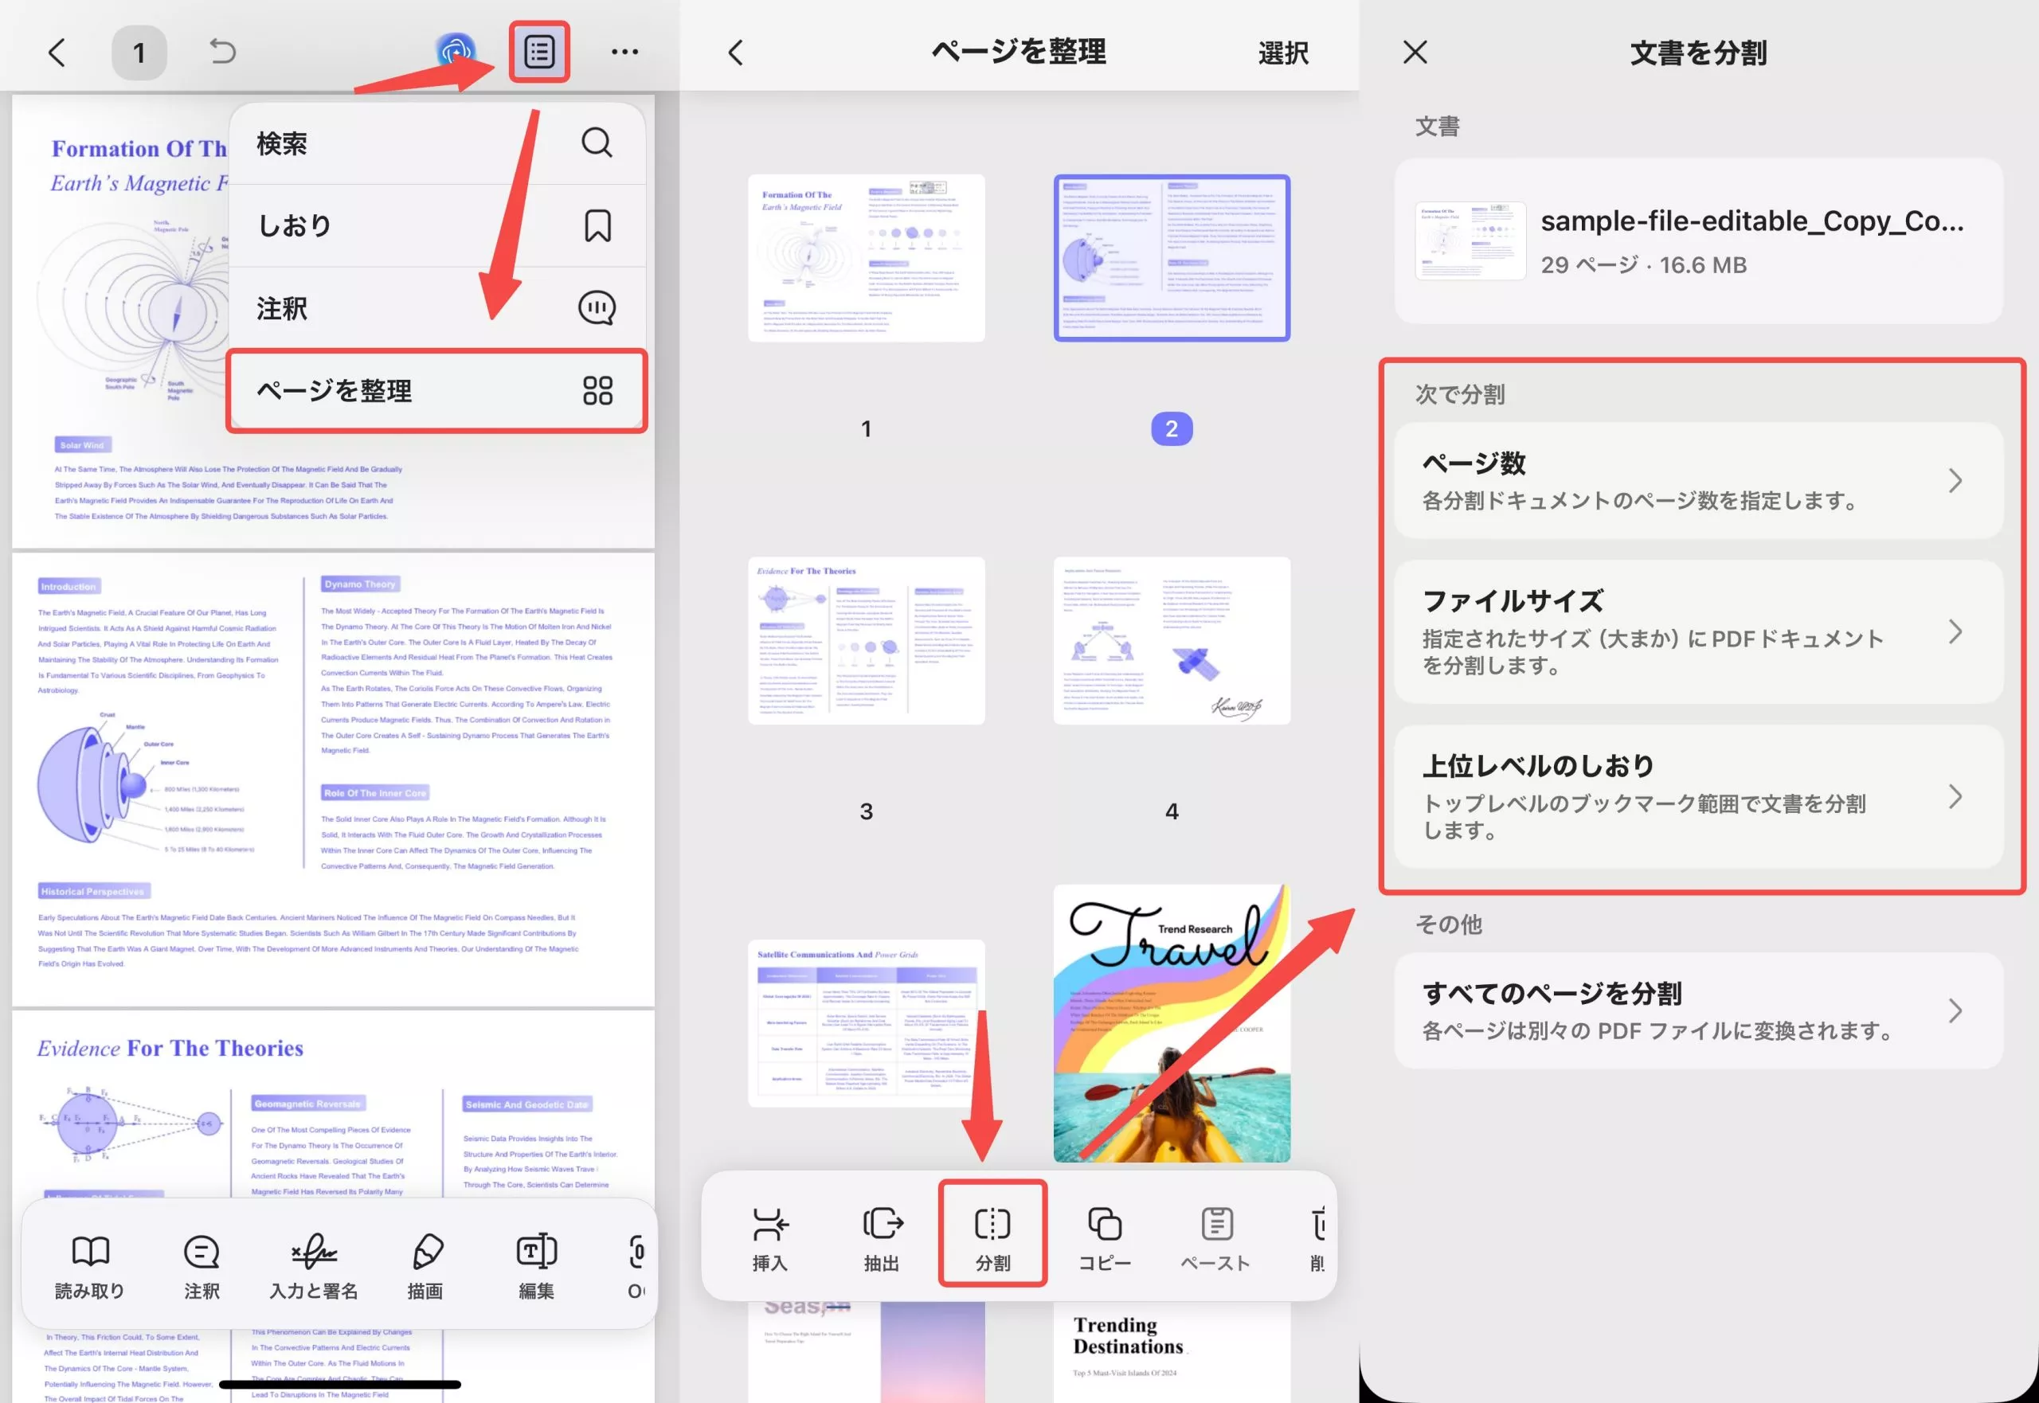Select the 分割 (Split) tool
Image resolution: width=2039 pixels, height=1403 pixels.
992,1233
